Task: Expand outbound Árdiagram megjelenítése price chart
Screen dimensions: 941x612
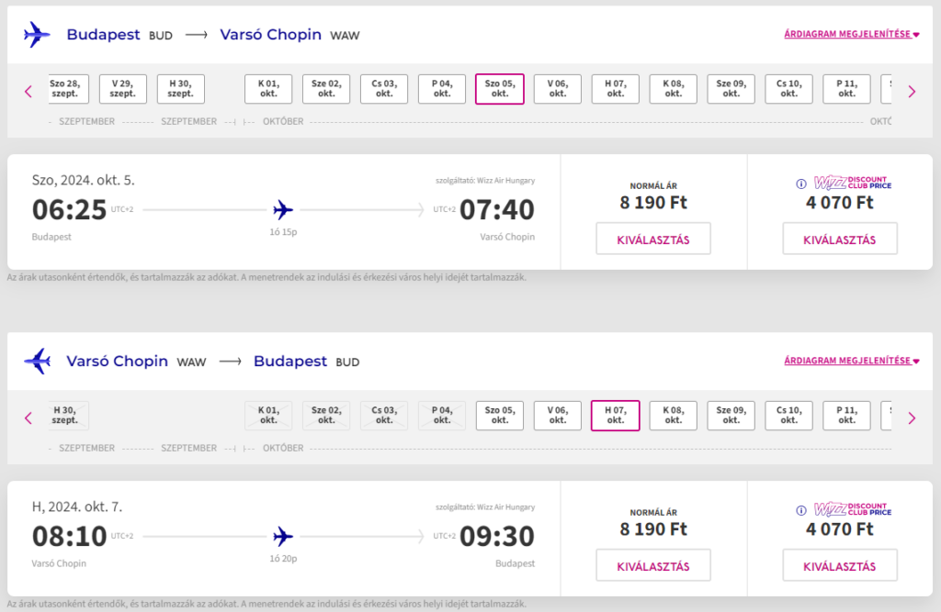Action: click(852, 35)
